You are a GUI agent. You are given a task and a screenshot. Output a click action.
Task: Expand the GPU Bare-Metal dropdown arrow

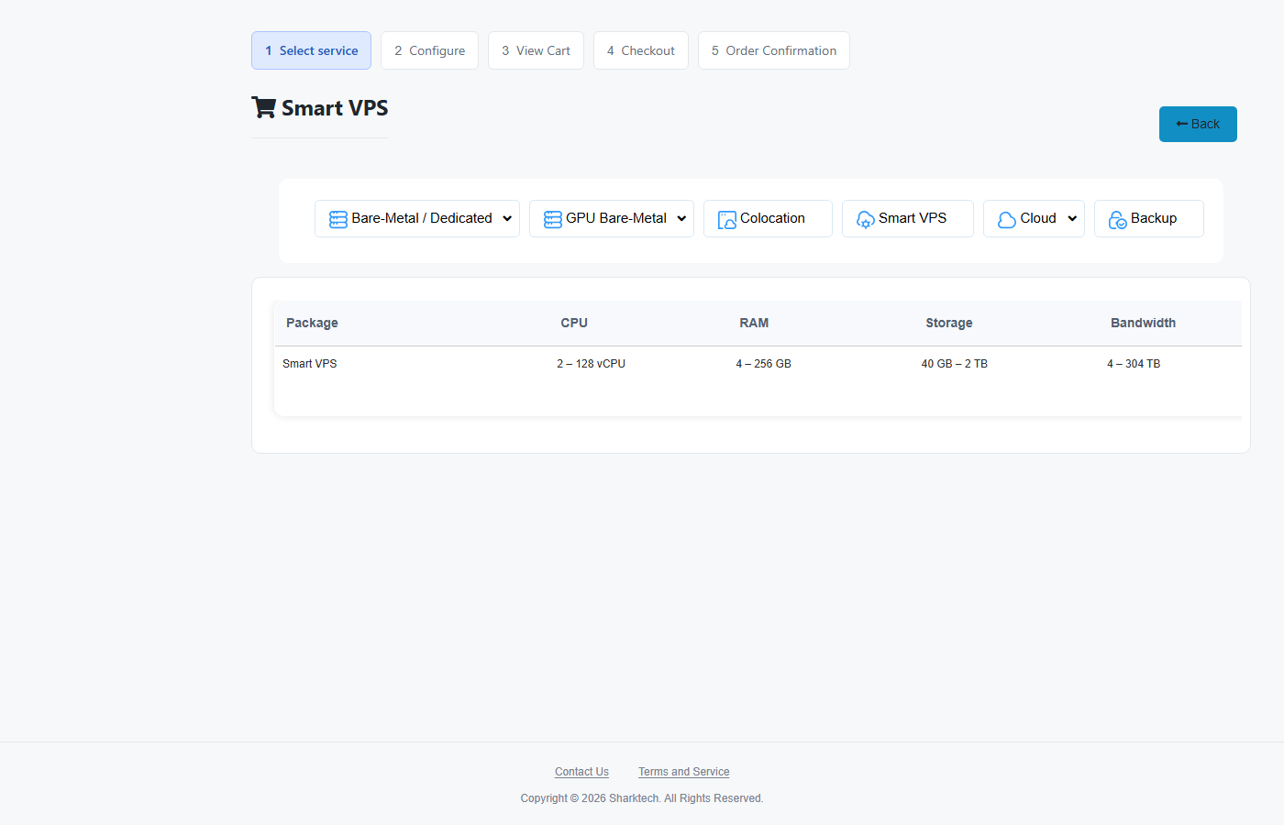[x=681, y=219]
